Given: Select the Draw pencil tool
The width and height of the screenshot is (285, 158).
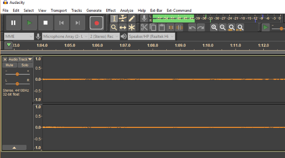Looking at the screenshot, I should tap(131, 19).
